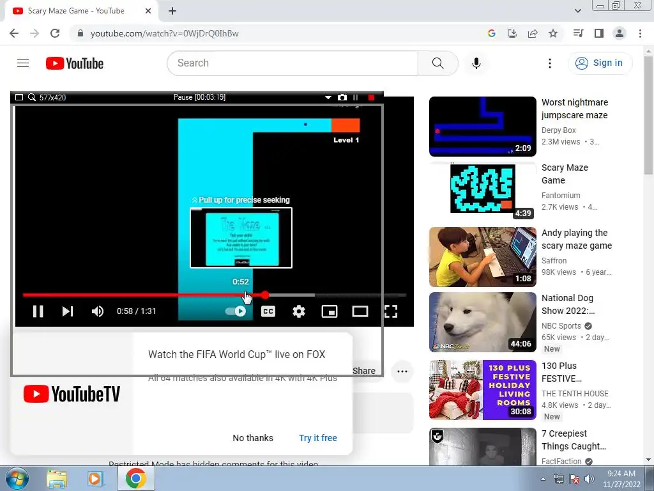654x491 pixels.
Task: Mute the video player volume
Action: tap(98, 311)
